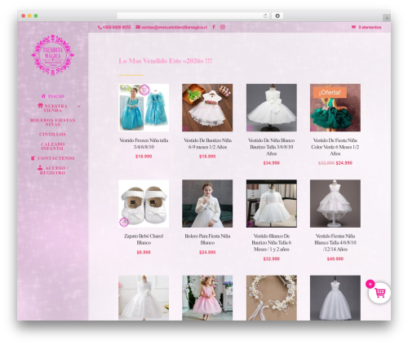
Task: Click the ¡Oferta! sale badge
Action: pyautogui.click(x=330, y=92)
